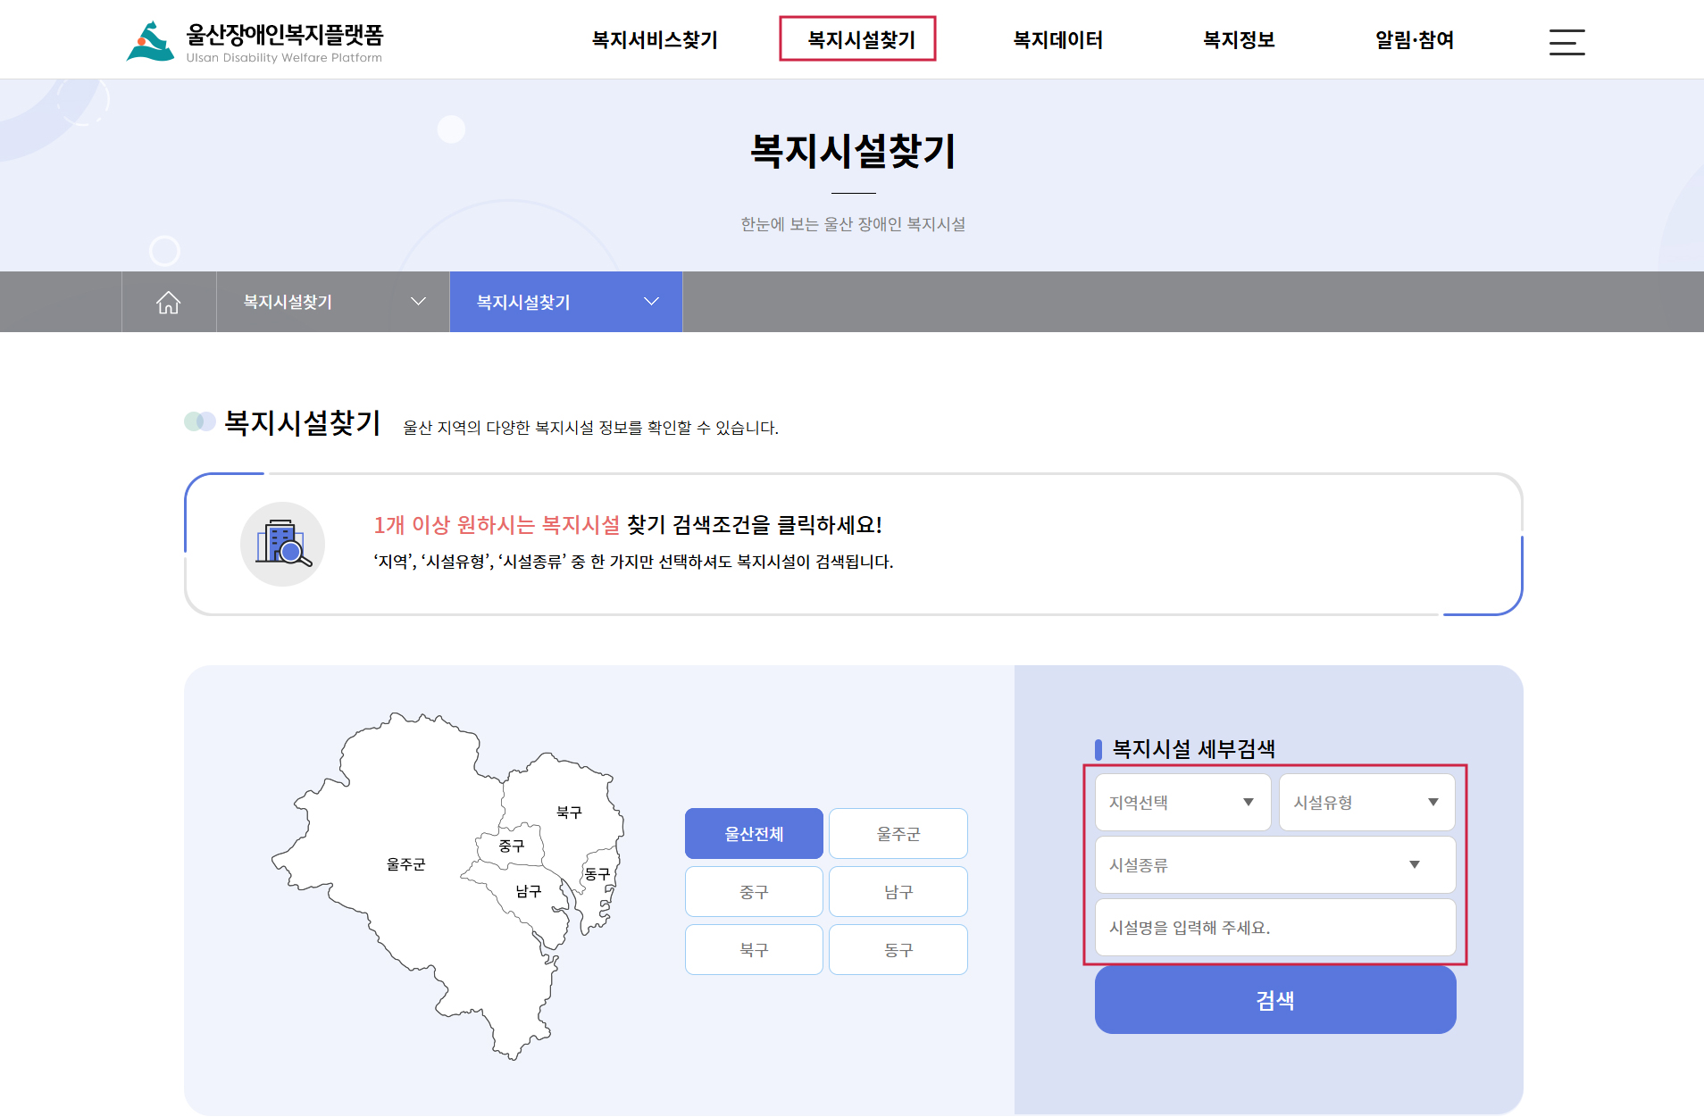The height and width of the screenshot is (1117, 1704).
Task: Toggle the 중구 region filter button
Action: point(754,892)
